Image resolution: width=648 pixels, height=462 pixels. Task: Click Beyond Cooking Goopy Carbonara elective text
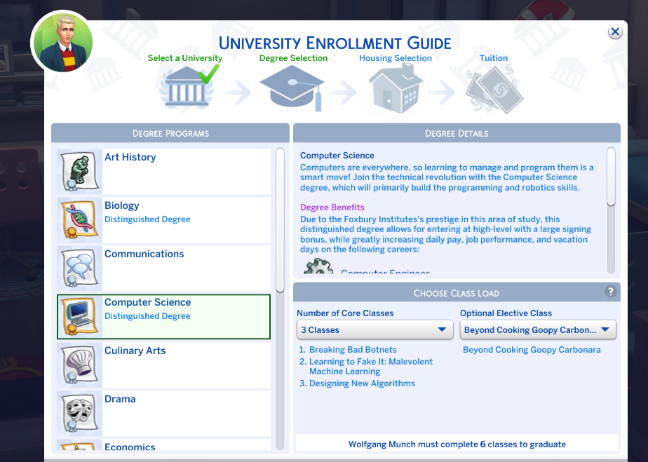coord(532,350)
